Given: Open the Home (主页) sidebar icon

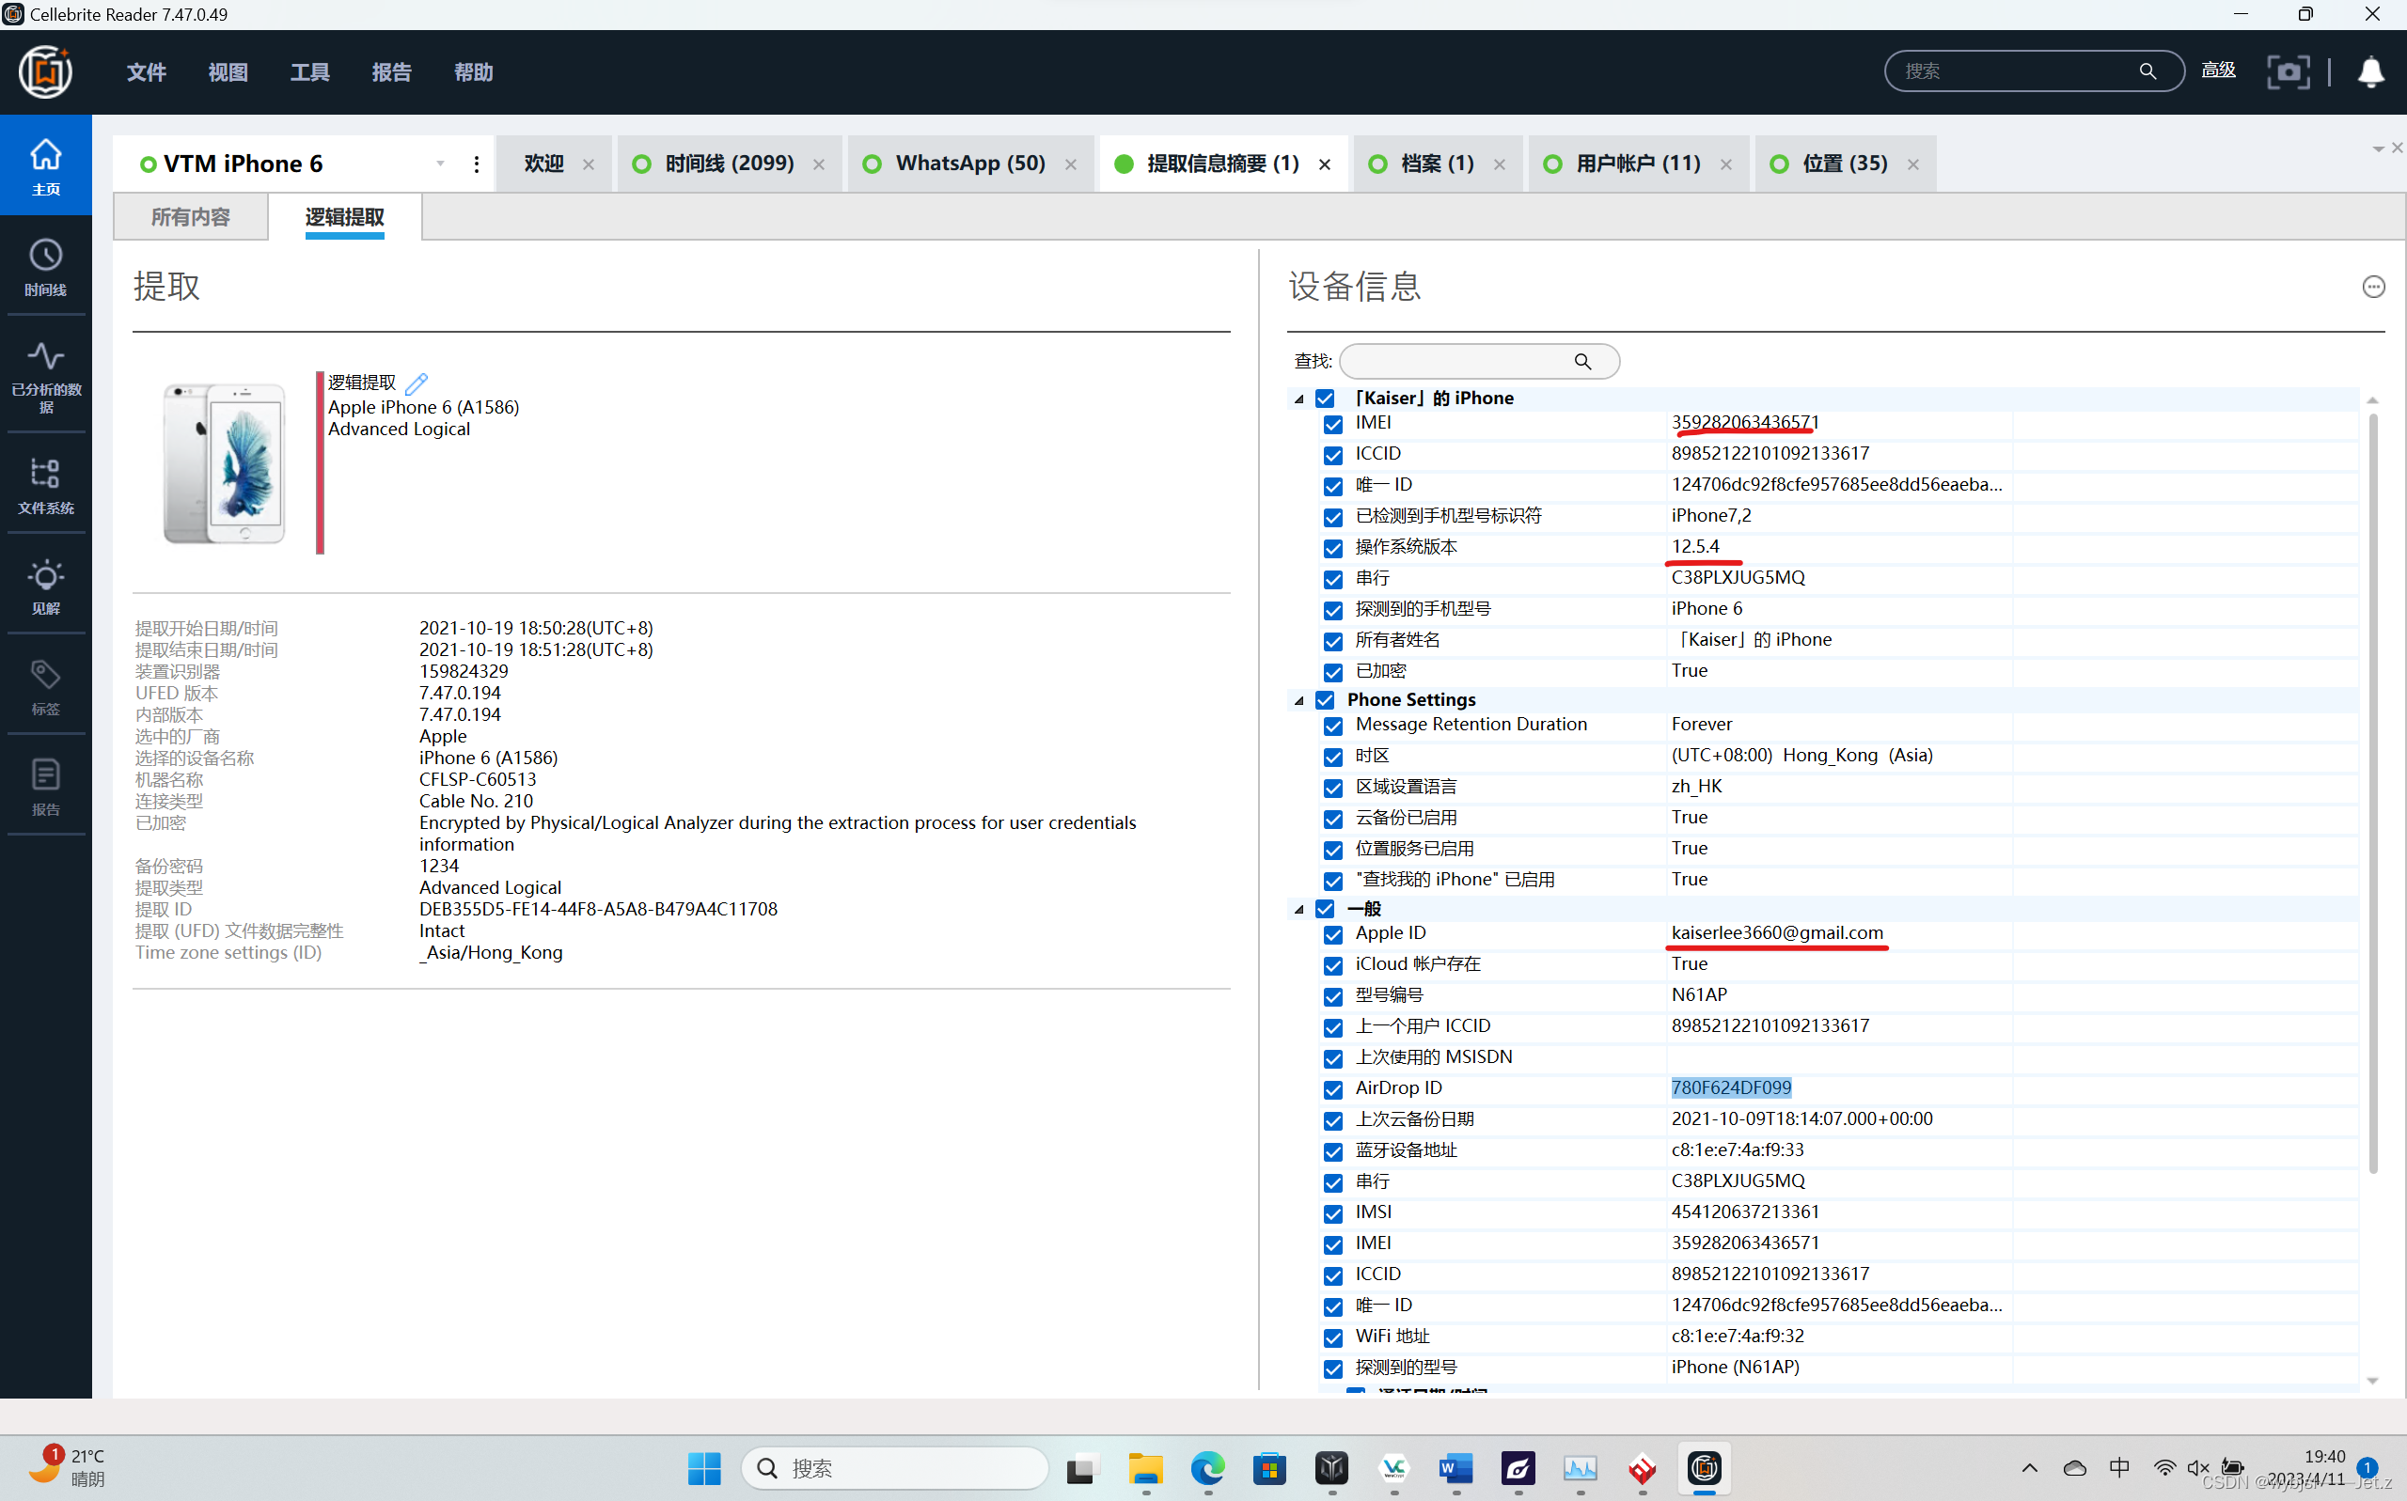Looking at the screenshot, I should pos(46,165).
